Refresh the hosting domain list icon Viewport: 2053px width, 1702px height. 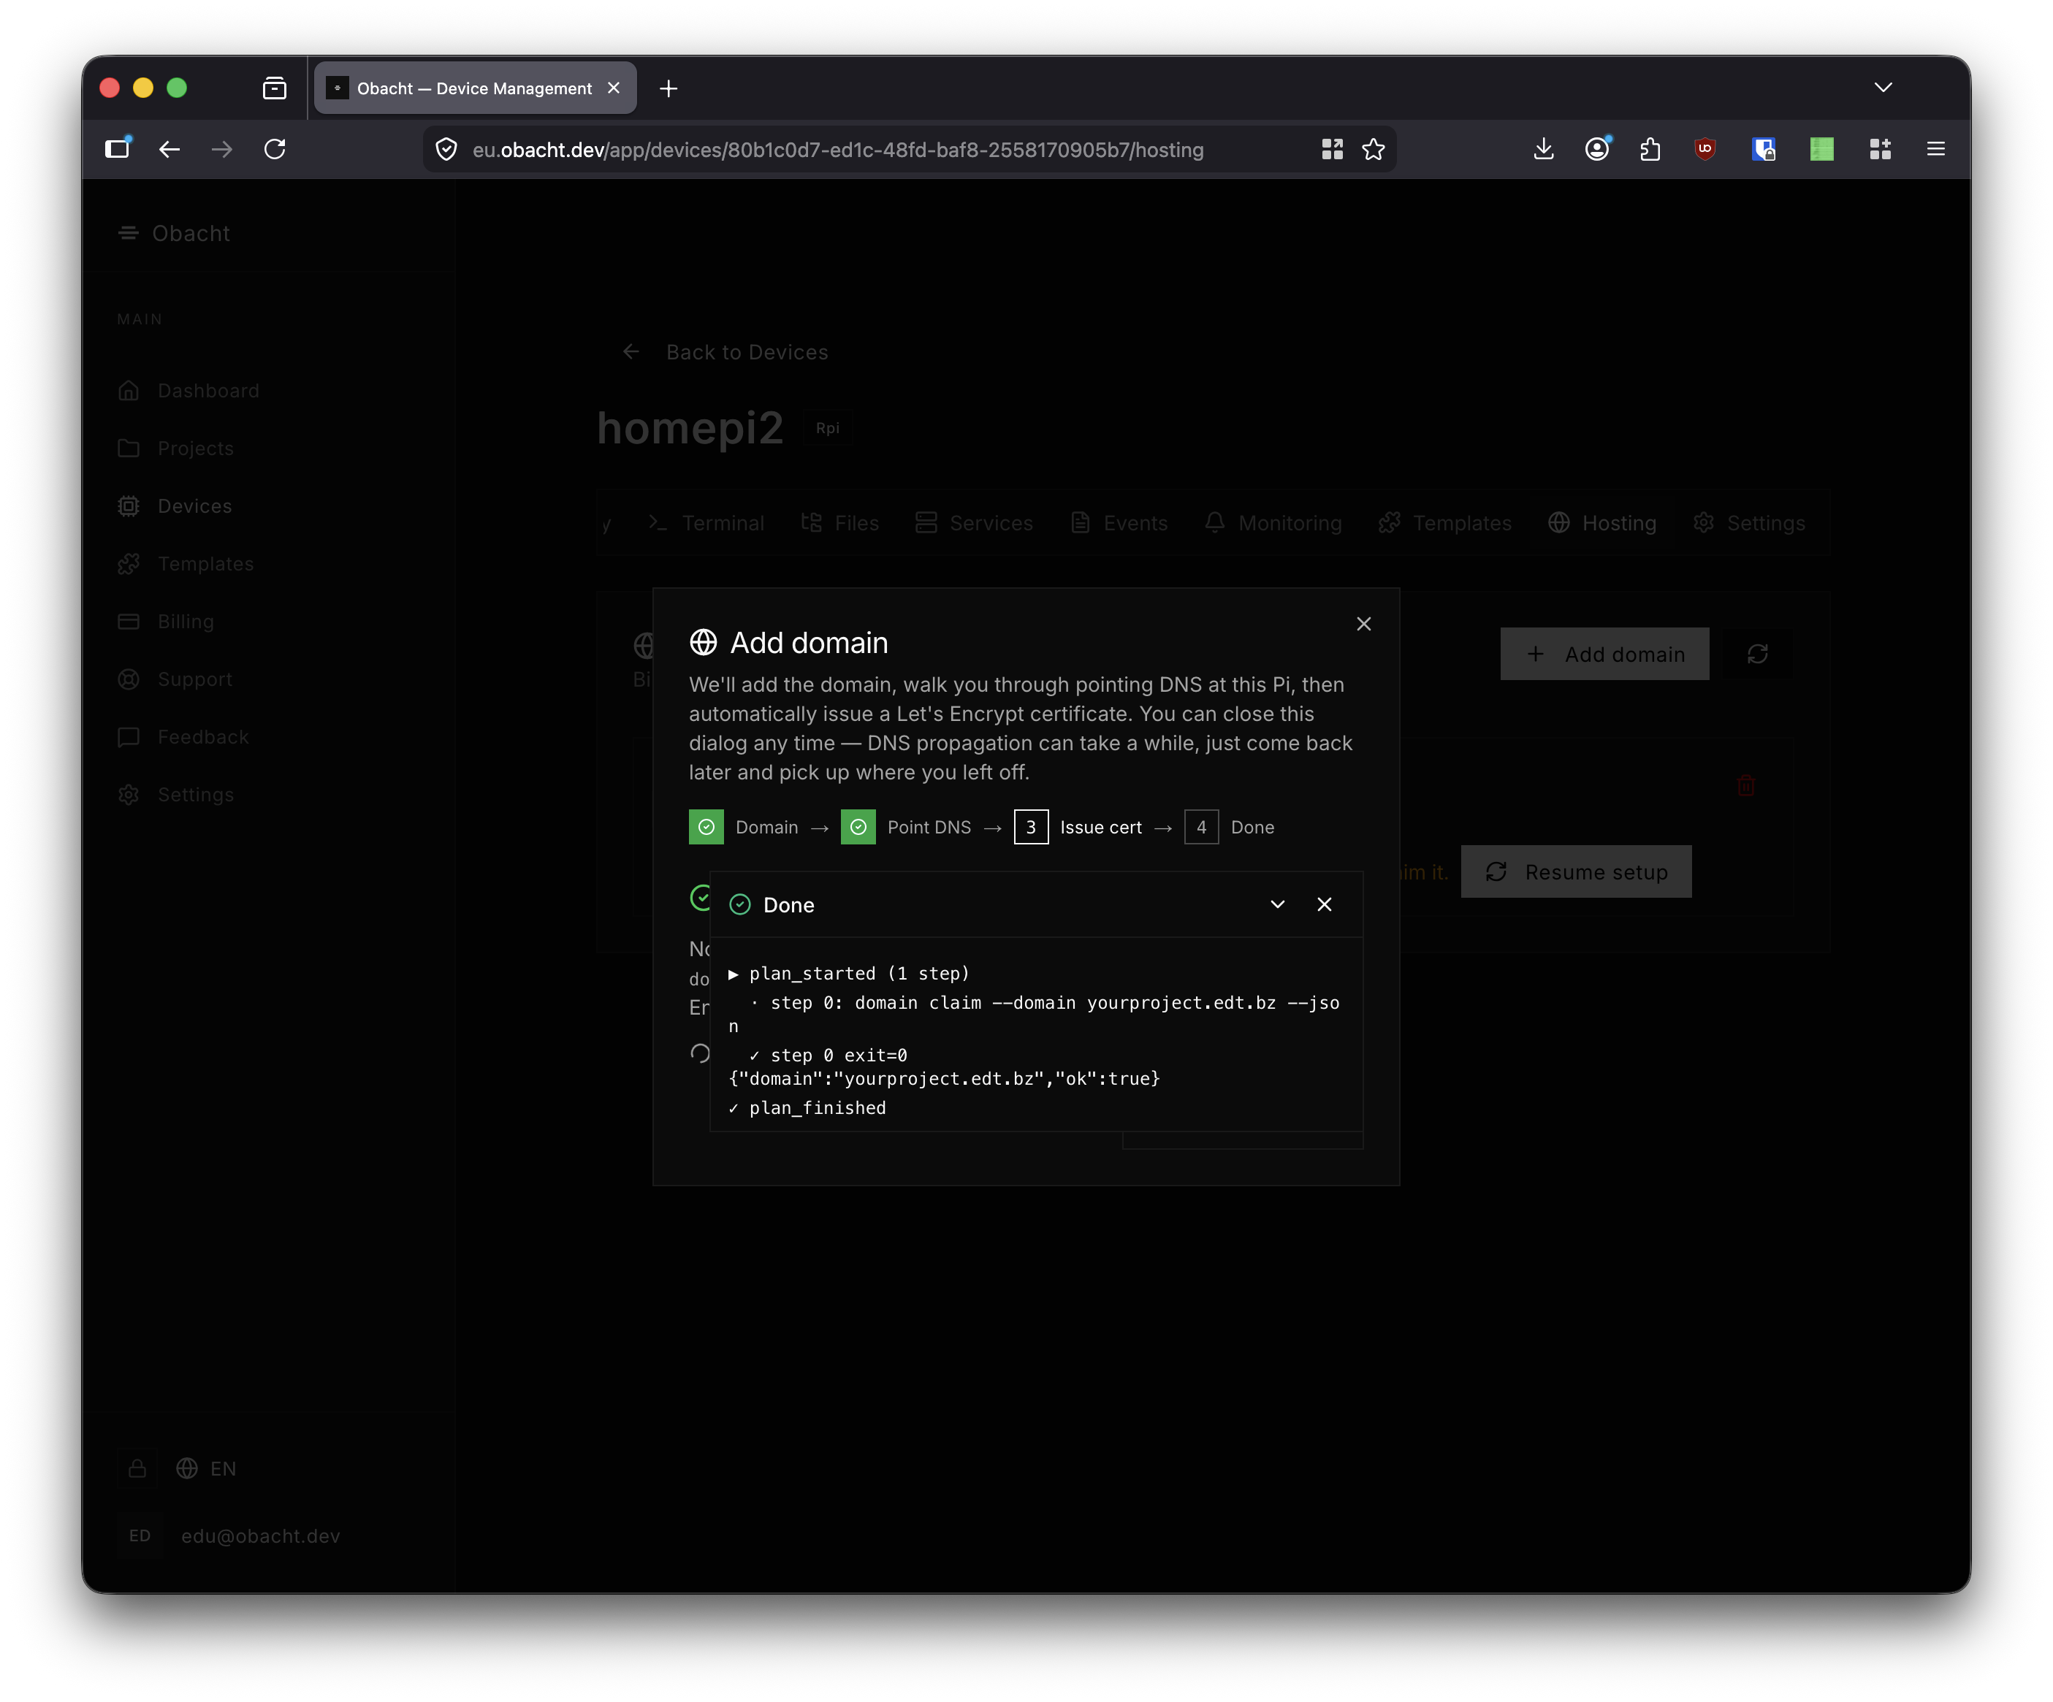click(1757, 654)
